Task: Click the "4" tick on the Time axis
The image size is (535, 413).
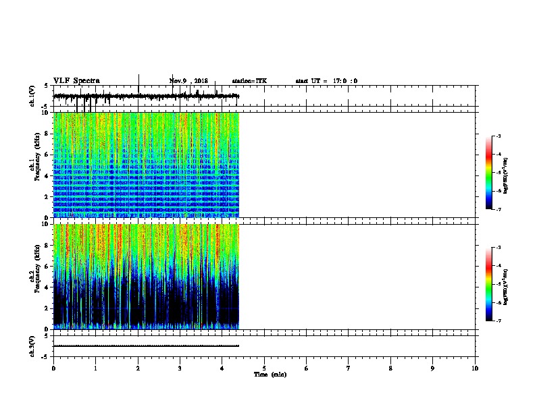Action: coord(222,368)
